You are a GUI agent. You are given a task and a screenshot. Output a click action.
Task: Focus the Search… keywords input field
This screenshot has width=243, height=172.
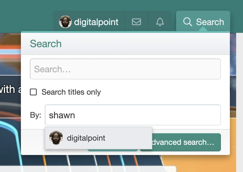pos(125,69)
